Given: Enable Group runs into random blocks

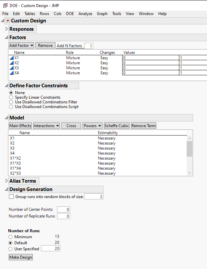Looking at the screenshot, I should pyautogui.click(x=11, y=196).
